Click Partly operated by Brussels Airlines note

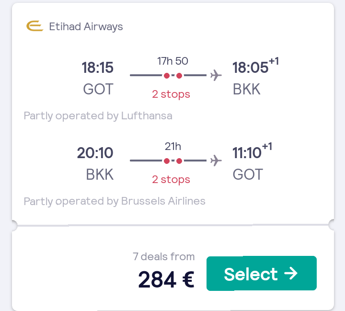[x=115, y=201]
